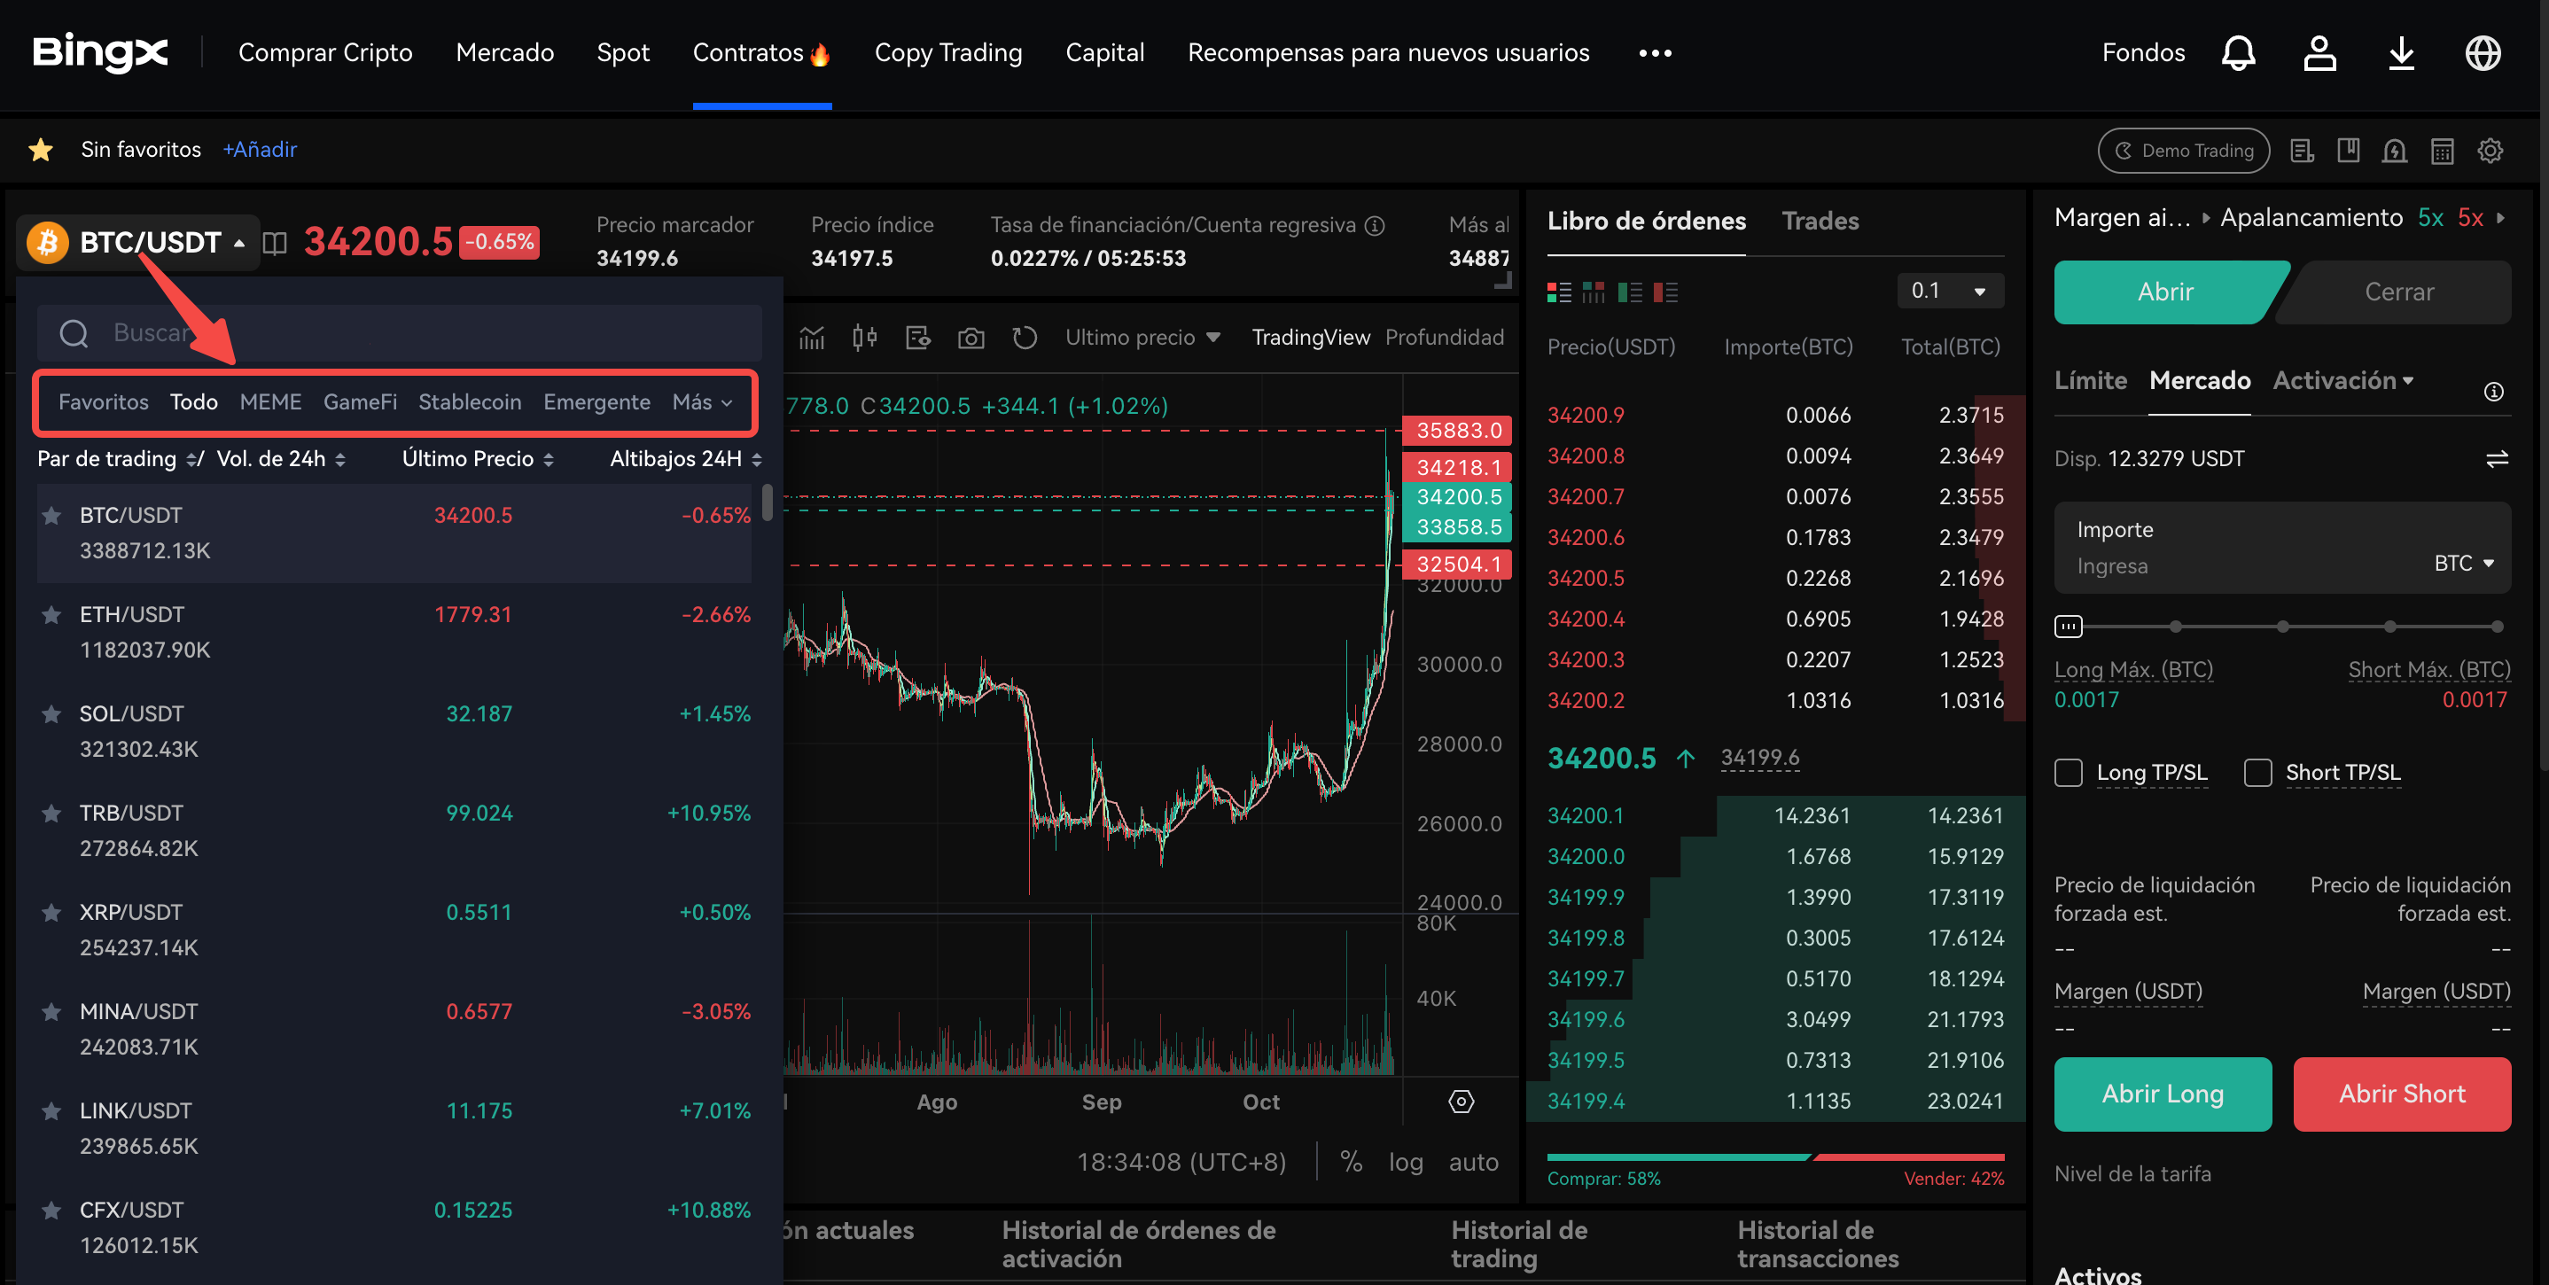Open the calculator icon in toolbar
This screenshot has height=1285, width=2549.
click(x=2442, y=152)
